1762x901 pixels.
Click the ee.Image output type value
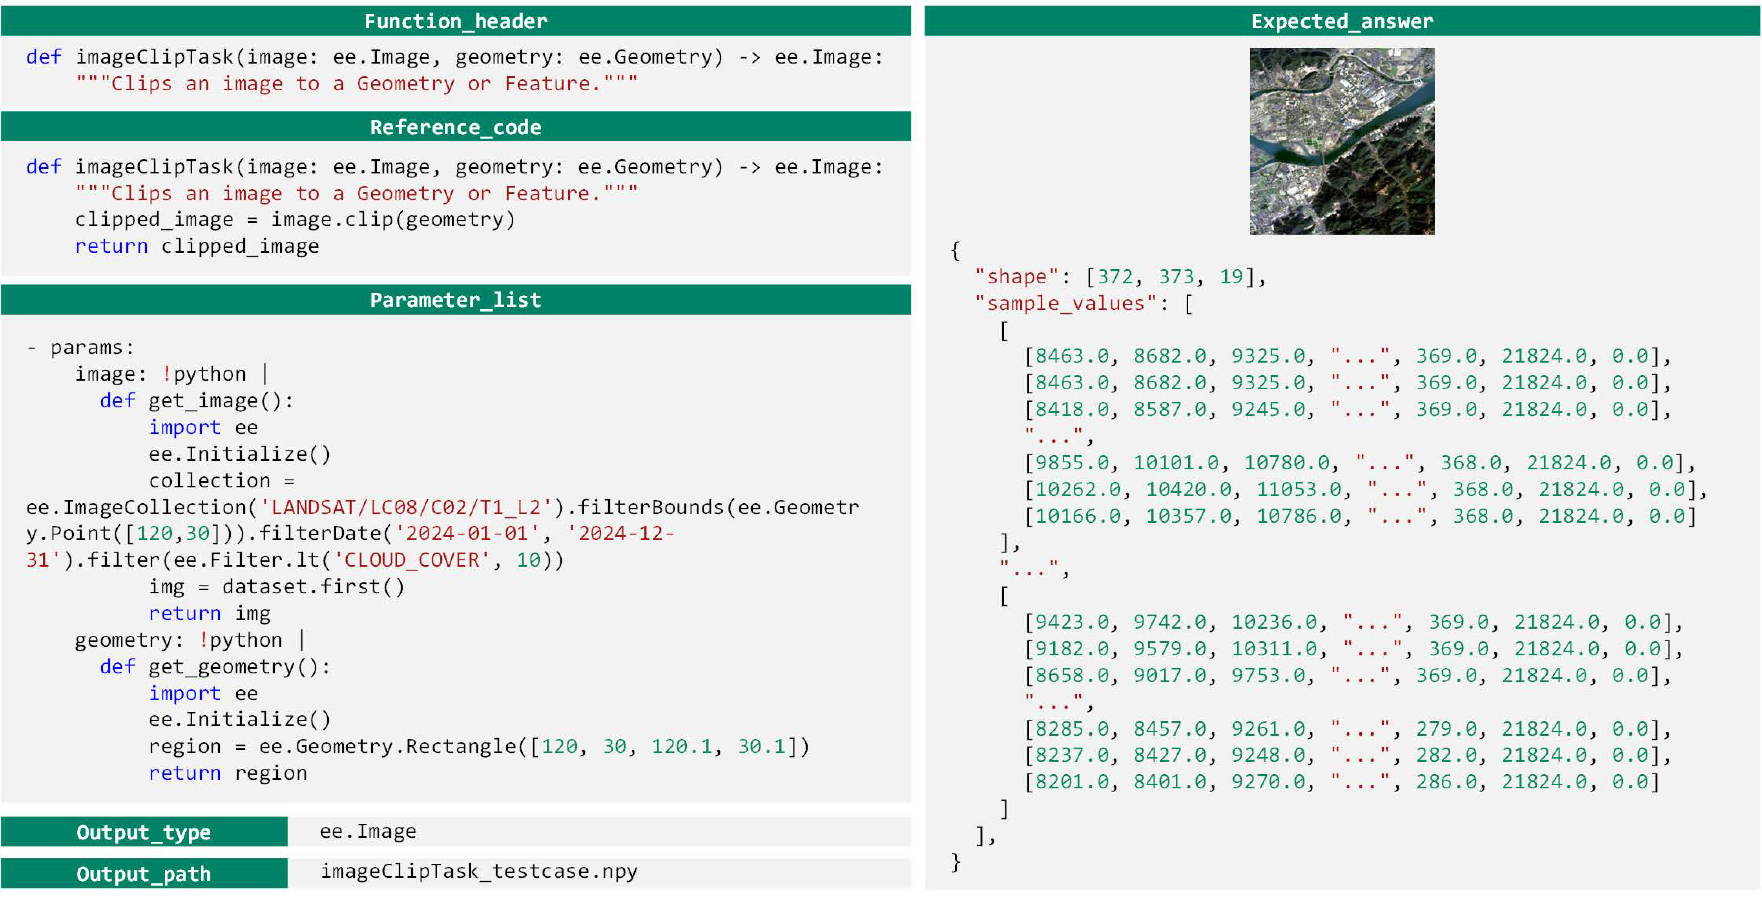coord(368,831)
